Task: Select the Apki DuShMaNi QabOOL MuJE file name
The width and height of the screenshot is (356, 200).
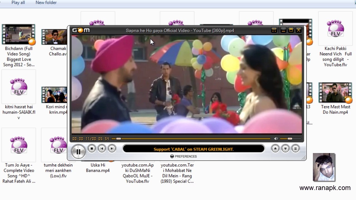Action: pyautogui.click(x=138, y=173)
